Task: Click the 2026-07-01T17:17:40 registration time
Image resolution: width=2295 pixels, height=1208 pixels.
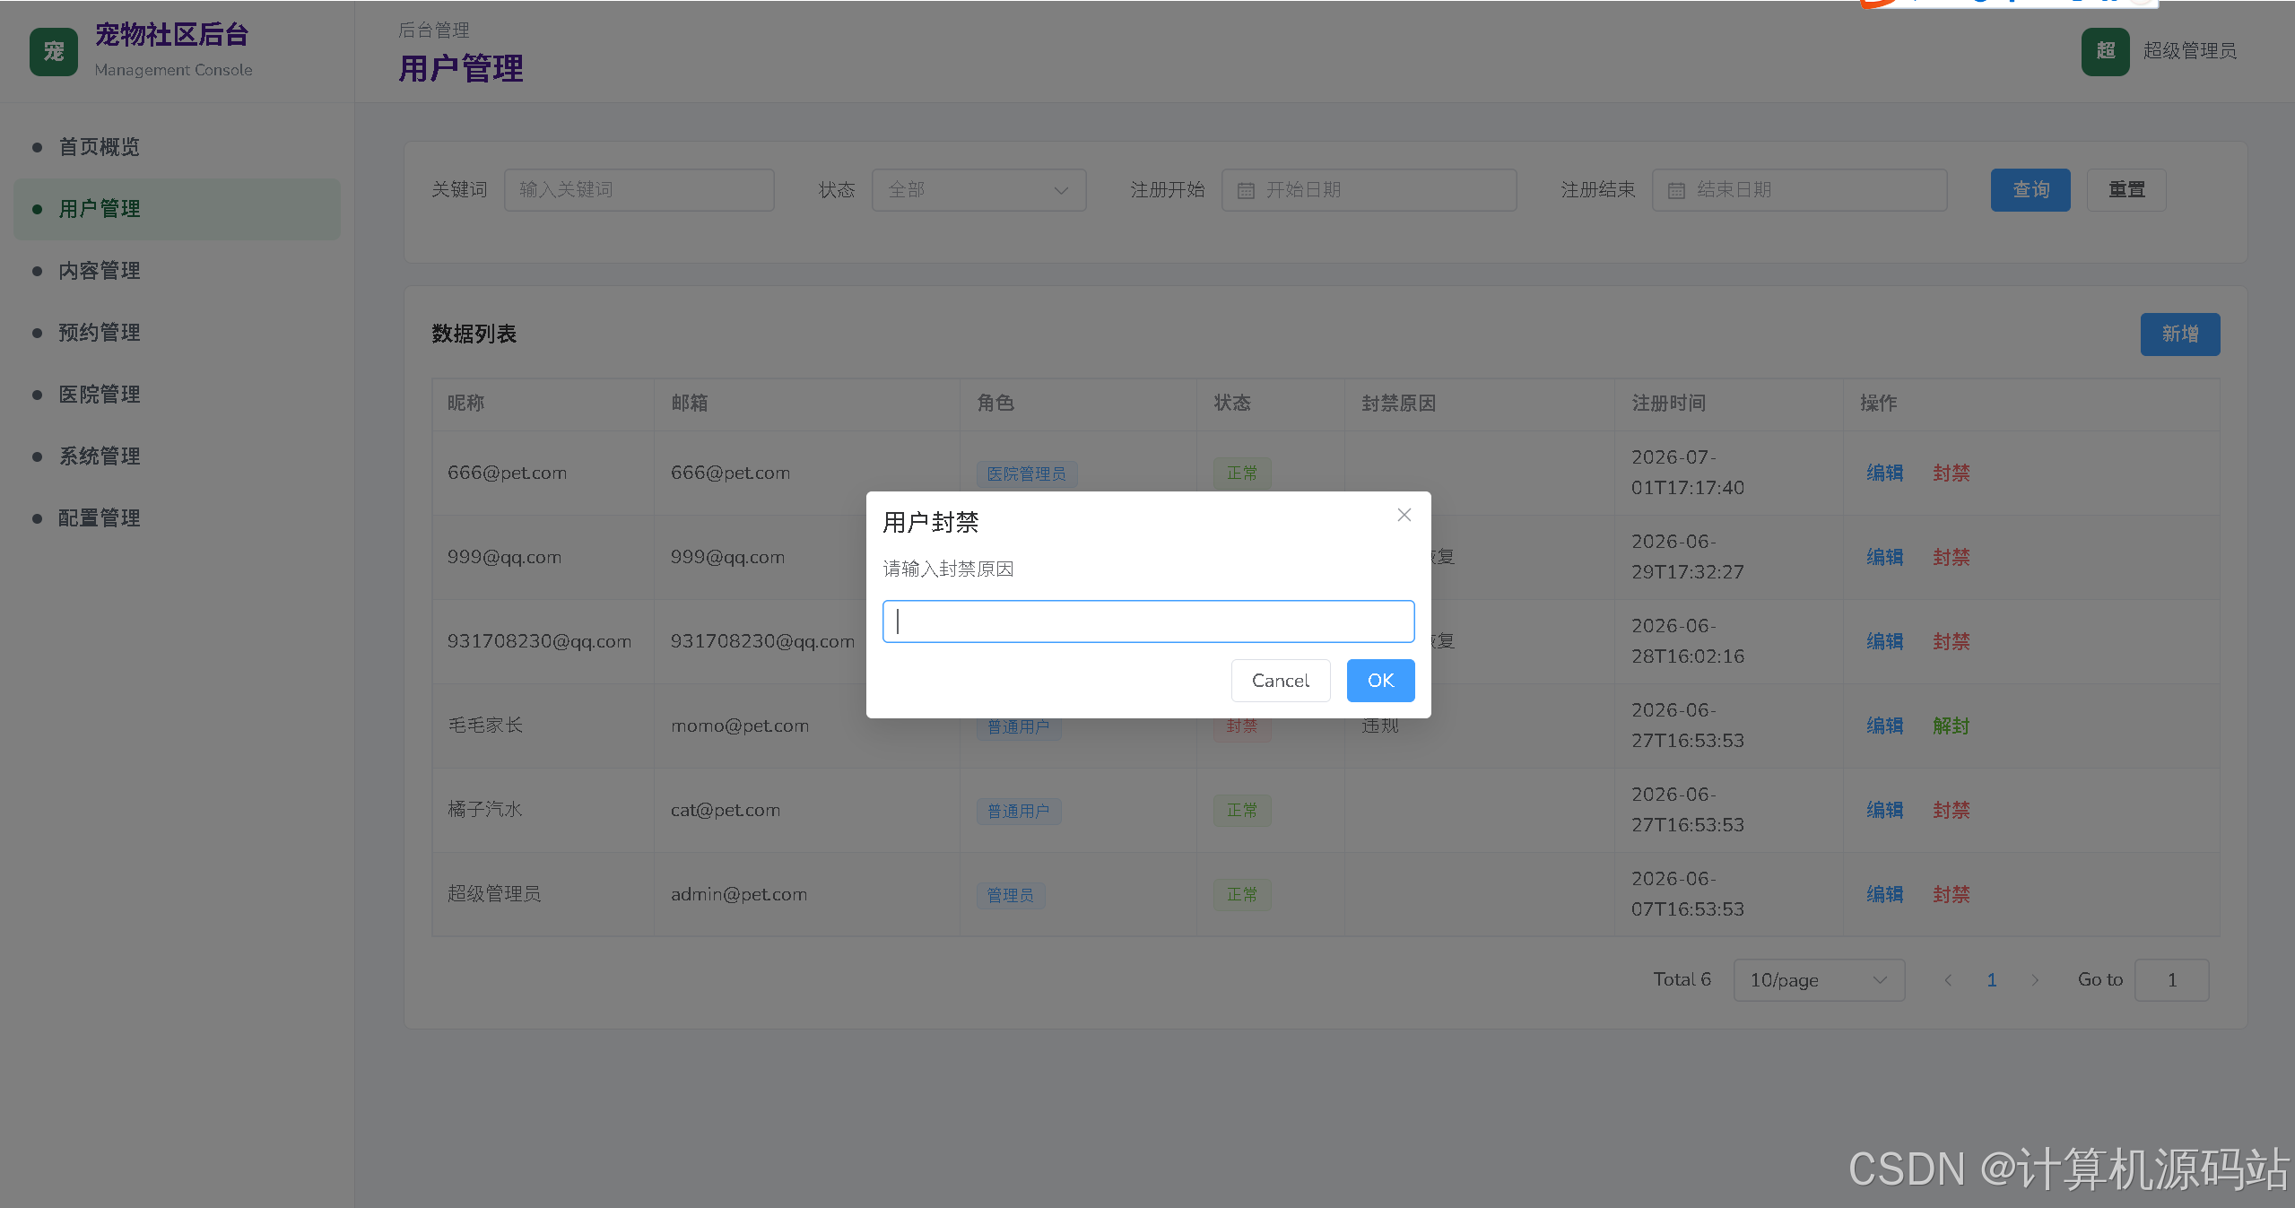Action: (1687, 473)
